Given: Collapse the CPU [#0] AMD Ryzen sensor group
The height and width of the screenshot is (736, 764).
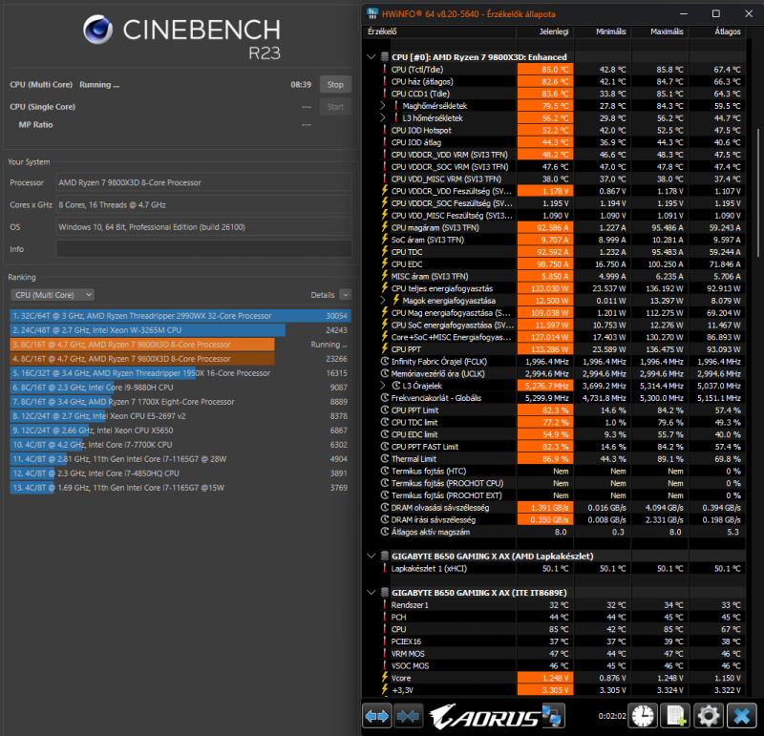Looking at the screenshot, I should pyautogui.click(x=371, y=57).
